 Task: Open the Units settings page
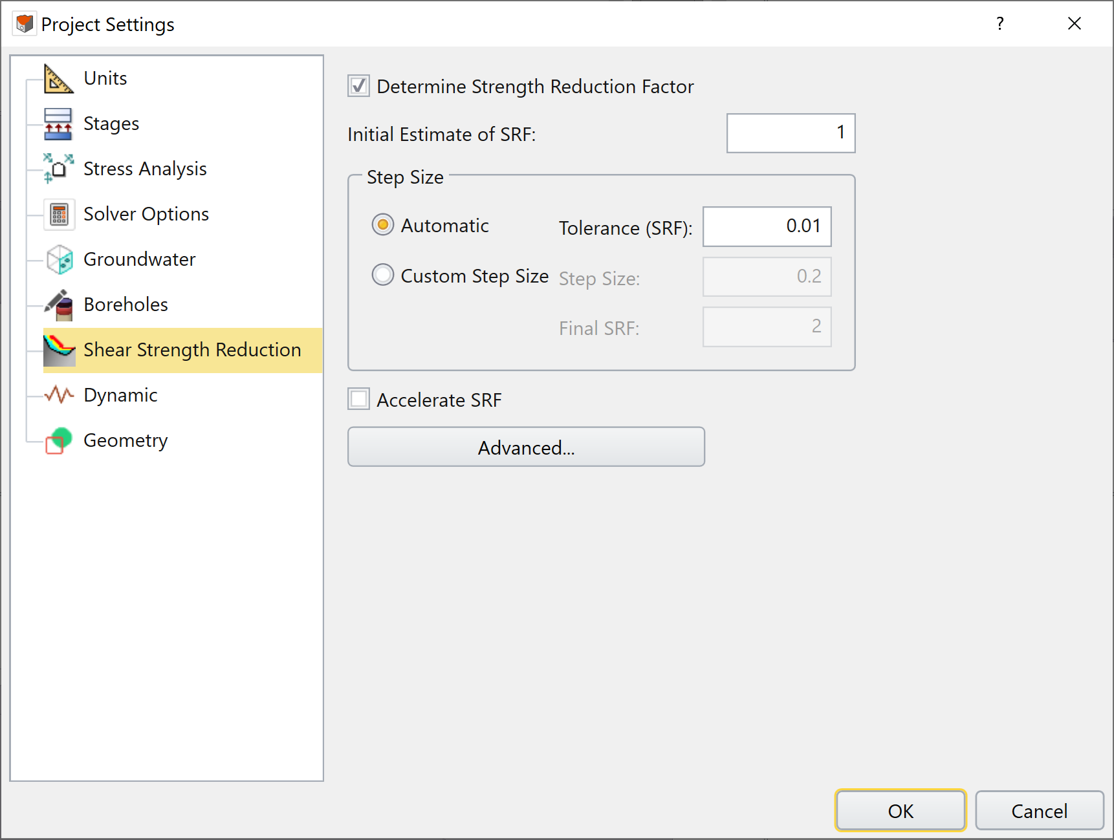pyautogui.click(x=105, y=78)
